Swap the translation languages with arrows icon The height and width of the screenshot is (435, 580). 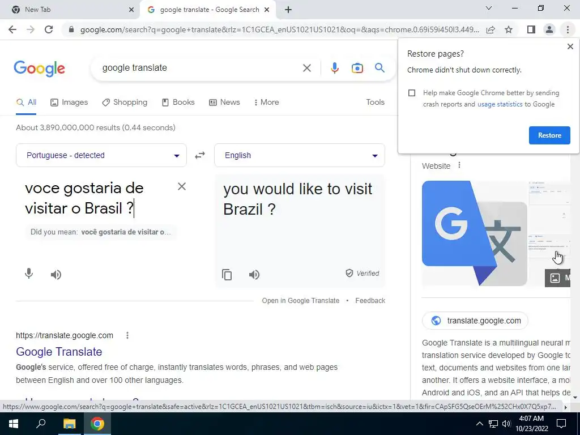200,155
